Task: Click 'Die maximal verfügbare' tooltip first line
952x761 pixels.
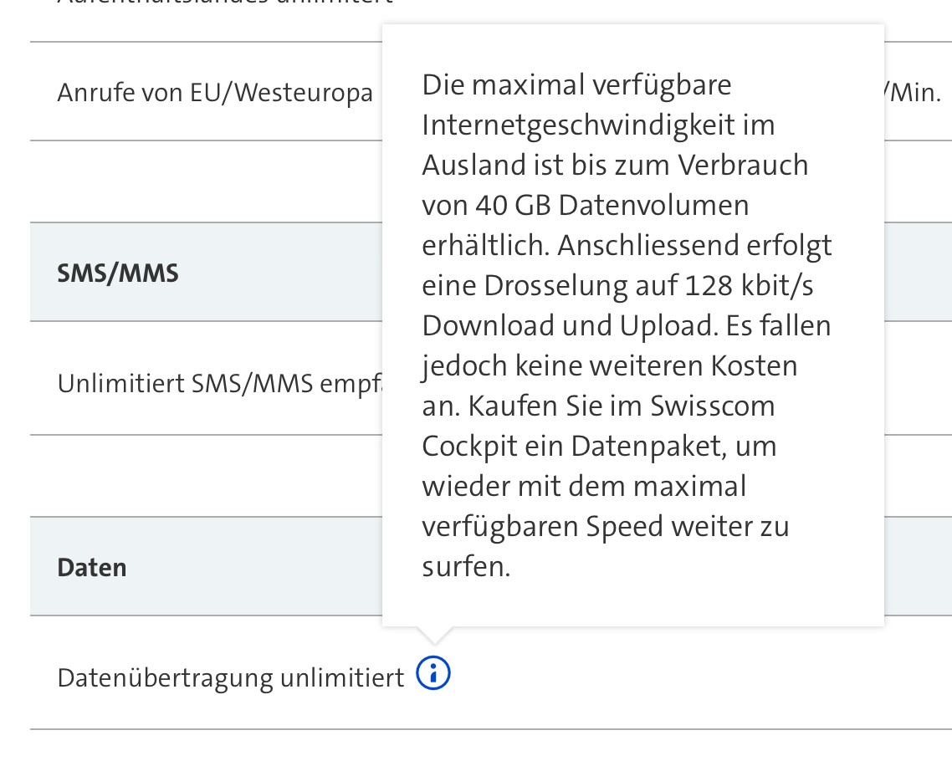Action: 577,85
